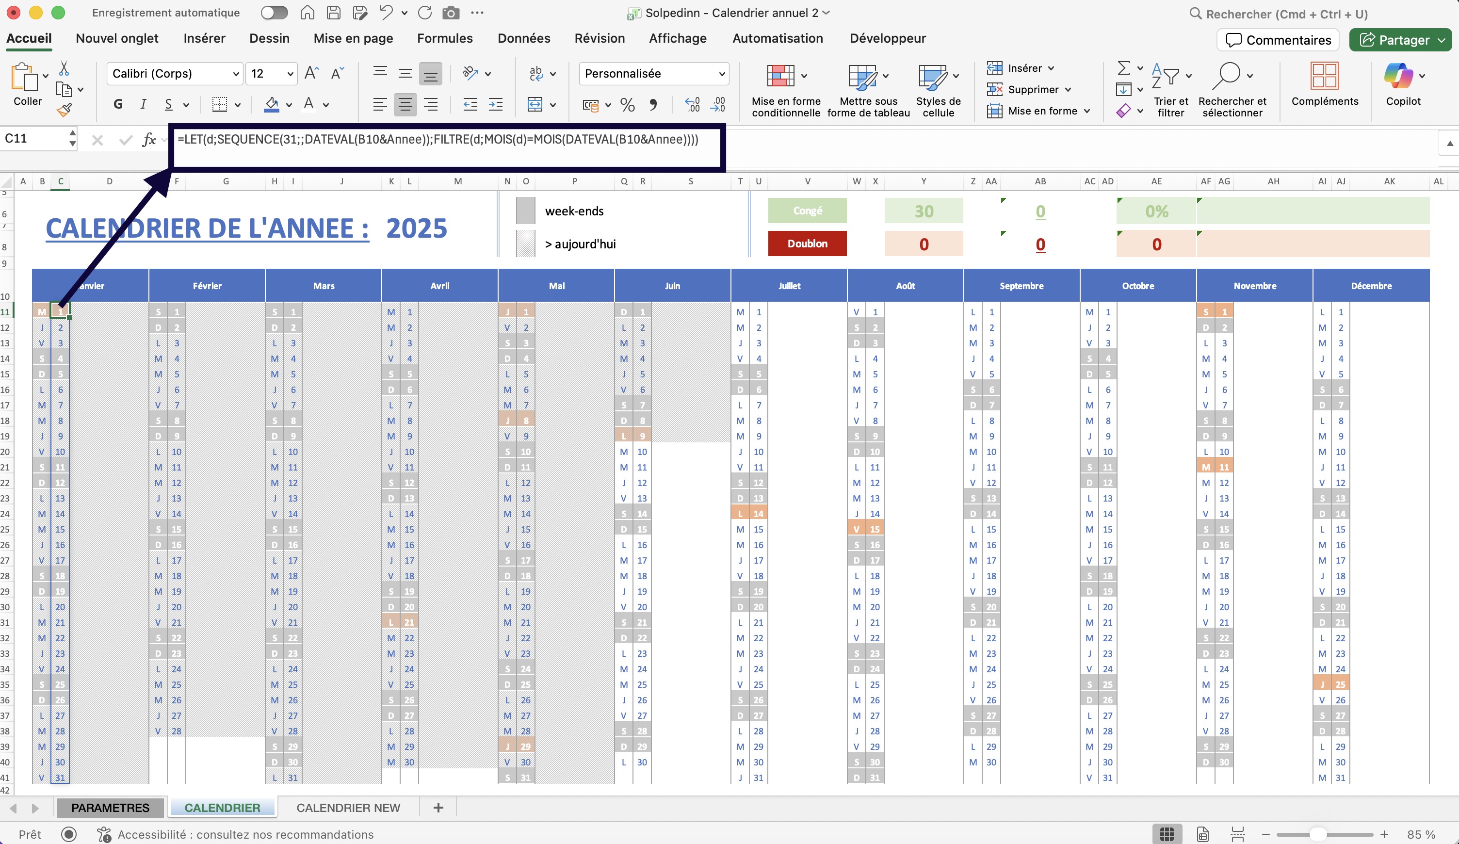Toggle italic formatting with the I button
The height and width of the screenshot is (844, 1459).
(x=143, y=104)
